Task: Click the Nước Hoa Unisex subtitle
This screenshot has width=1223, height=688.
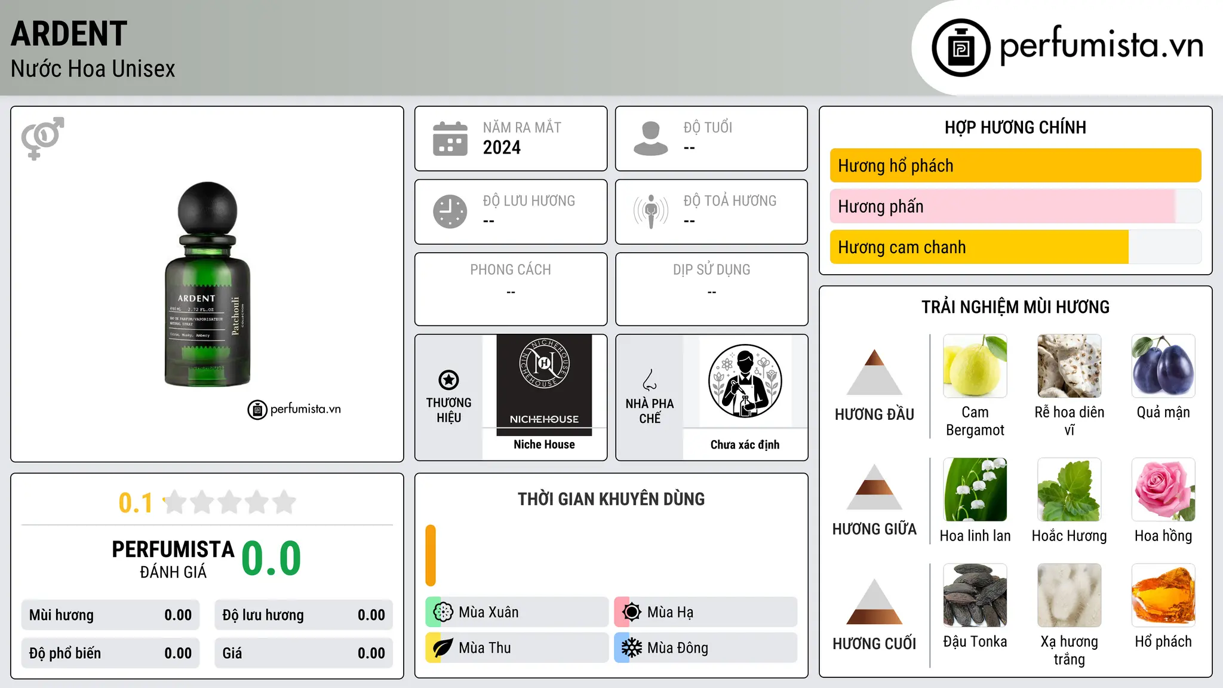Action: (93, 69)
